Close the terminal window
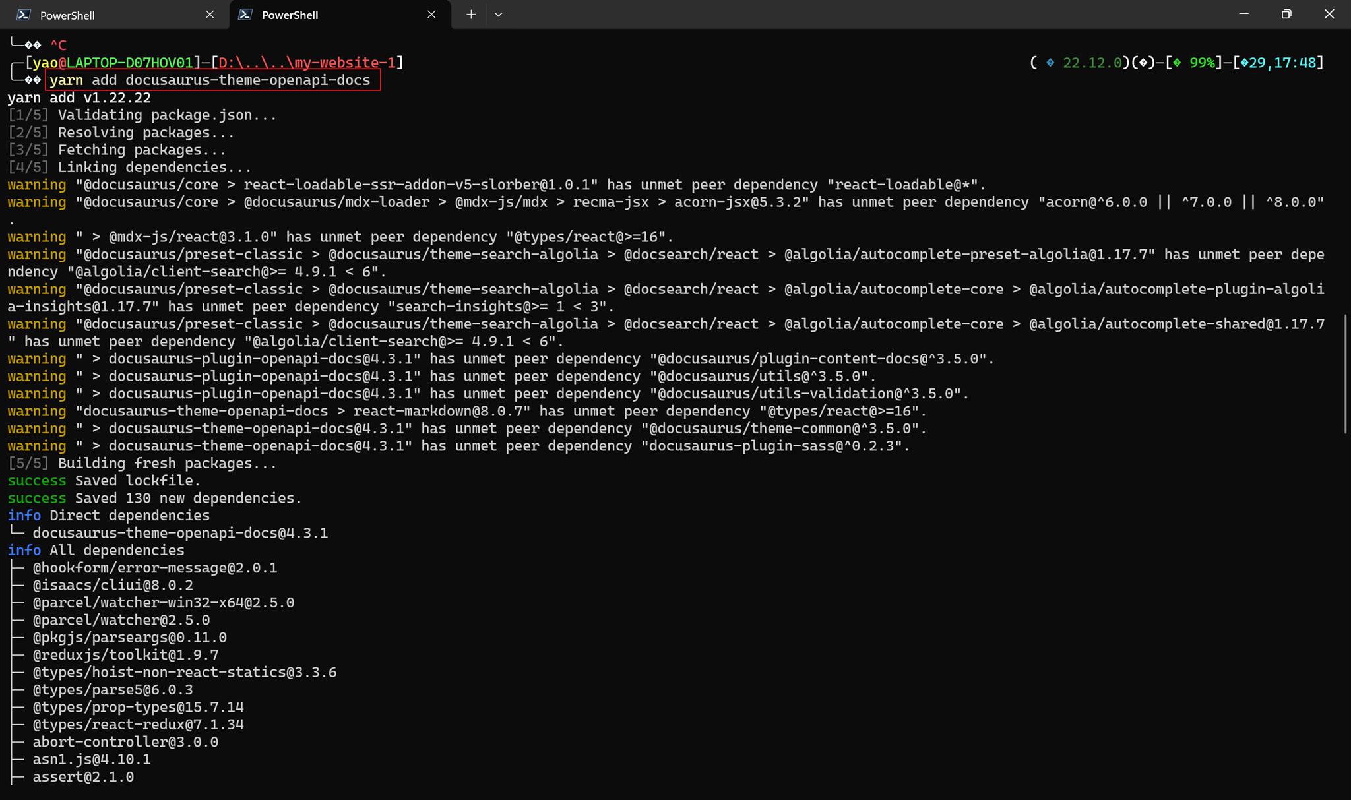This screenshot has width=1351, height=800. [1329, 14]
